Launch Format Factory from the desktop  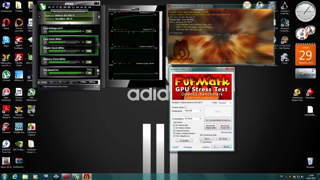tap(19, 95)
